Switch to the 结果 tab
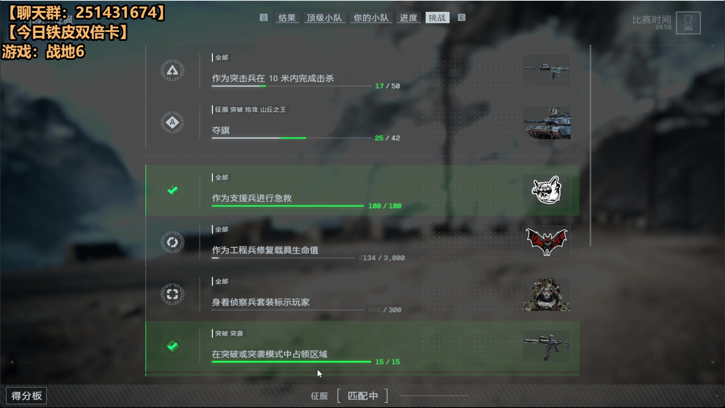This screenshot has width=725, height=408. (287, 18)
